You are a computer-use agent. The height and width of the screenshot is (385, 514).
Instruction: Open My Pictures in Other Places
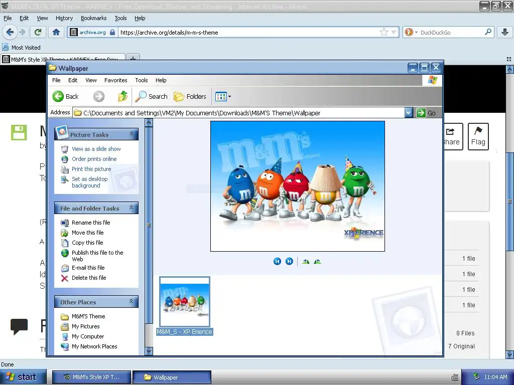coord(85,326)
